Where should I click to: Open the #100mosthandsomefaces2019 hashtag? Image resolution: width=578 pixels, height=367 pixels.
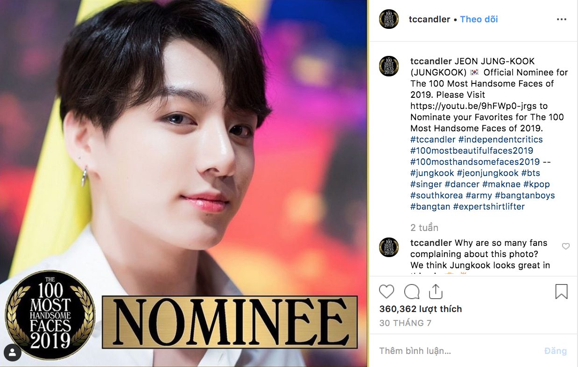pos(475,162)
